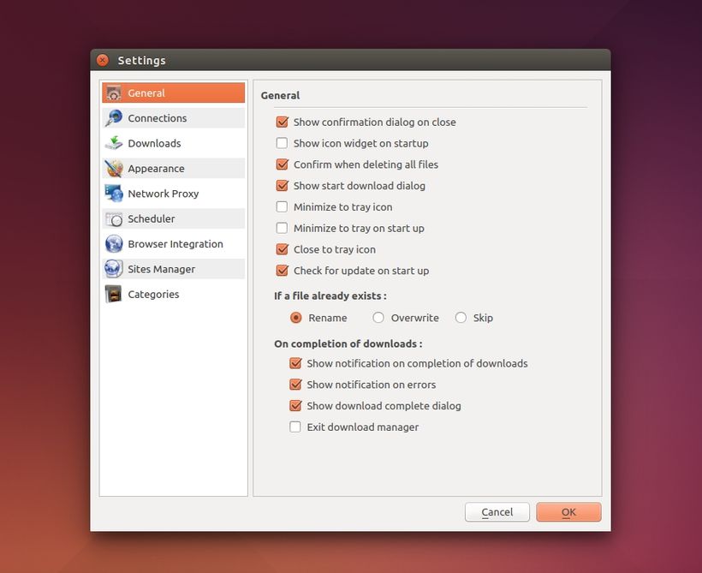702x573 pixels.
Task: Switch to the Connections settings page
Action: point(173,118)
